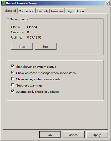
Task: Stop the server
Action: (x=46, y=47)
